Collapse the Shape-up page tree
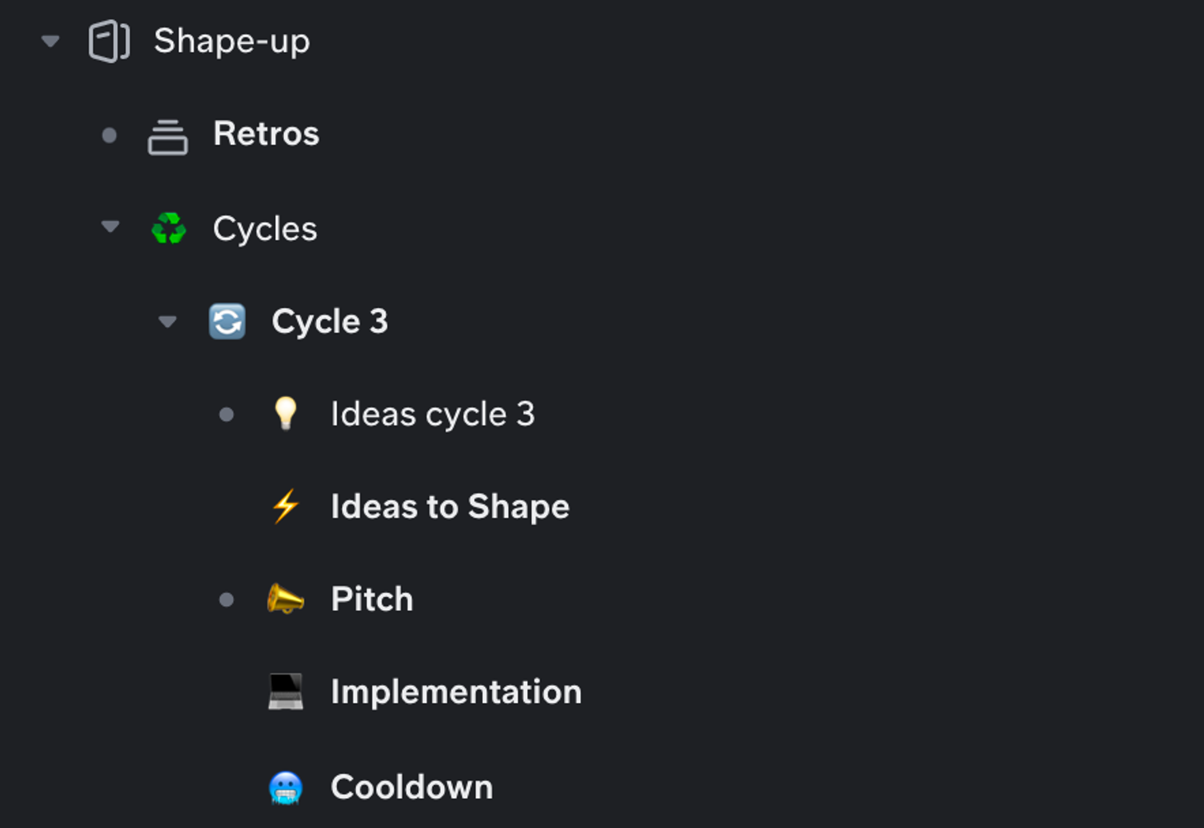 [x=50, y=41]
